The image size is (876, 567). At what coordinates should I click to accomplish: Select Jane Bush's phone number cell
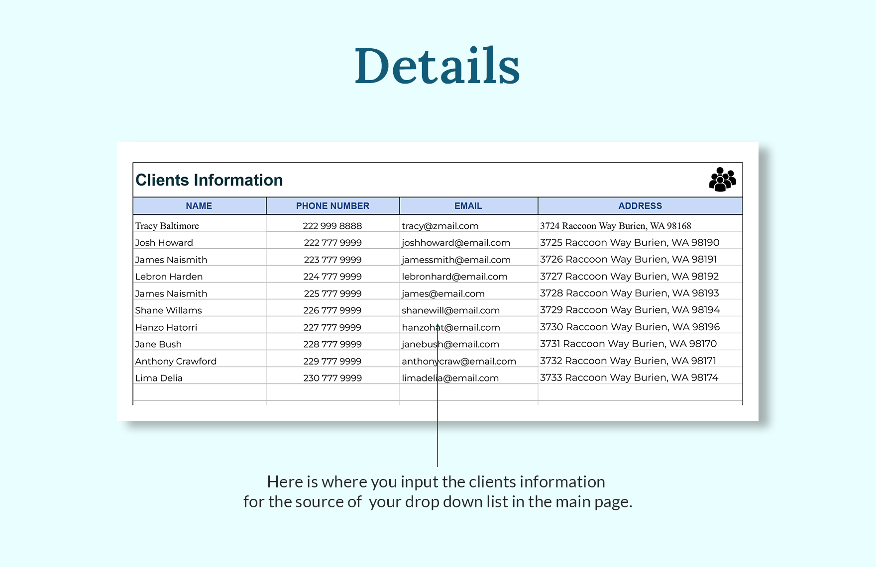click(332, 344)
